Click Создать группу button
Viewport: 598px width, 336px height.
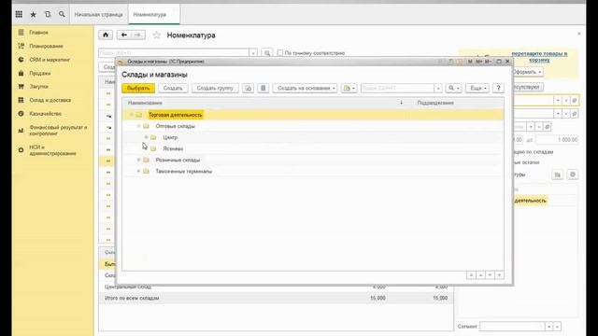click(215, 88)
